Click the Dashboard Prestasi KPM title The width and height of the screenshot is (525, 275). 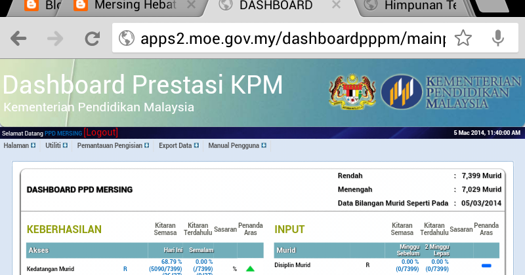[143, 84]
